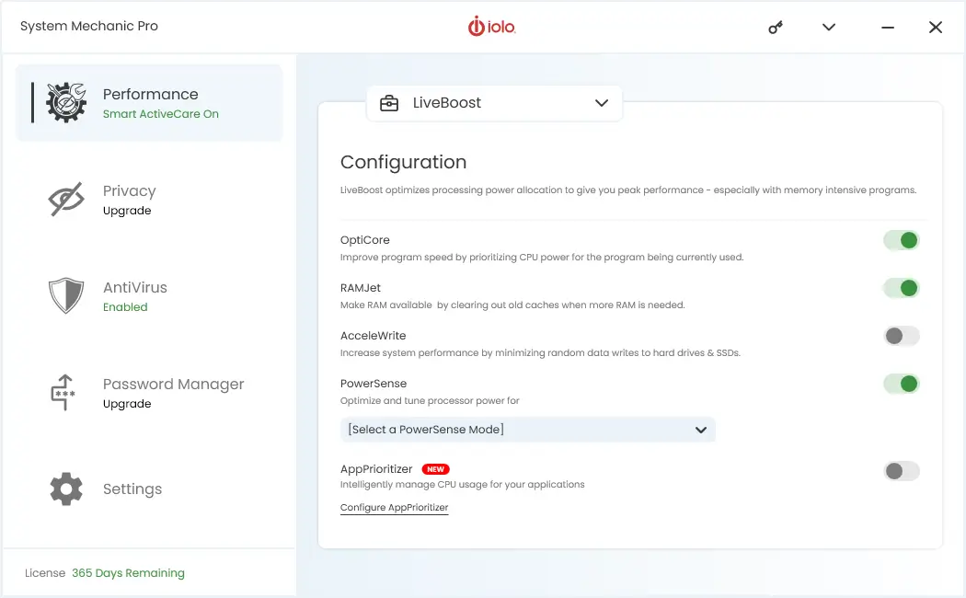The height and width of the screenshot is (598, 966).
Task: Open Settings using the gear icon
Action: coord(64,489)
